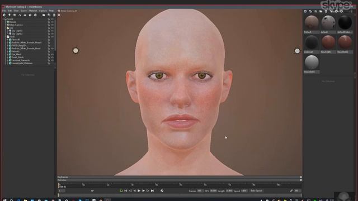Viewport: 358px width, 201px height.
Task: Open the Help menu
Action: (51, 11)
